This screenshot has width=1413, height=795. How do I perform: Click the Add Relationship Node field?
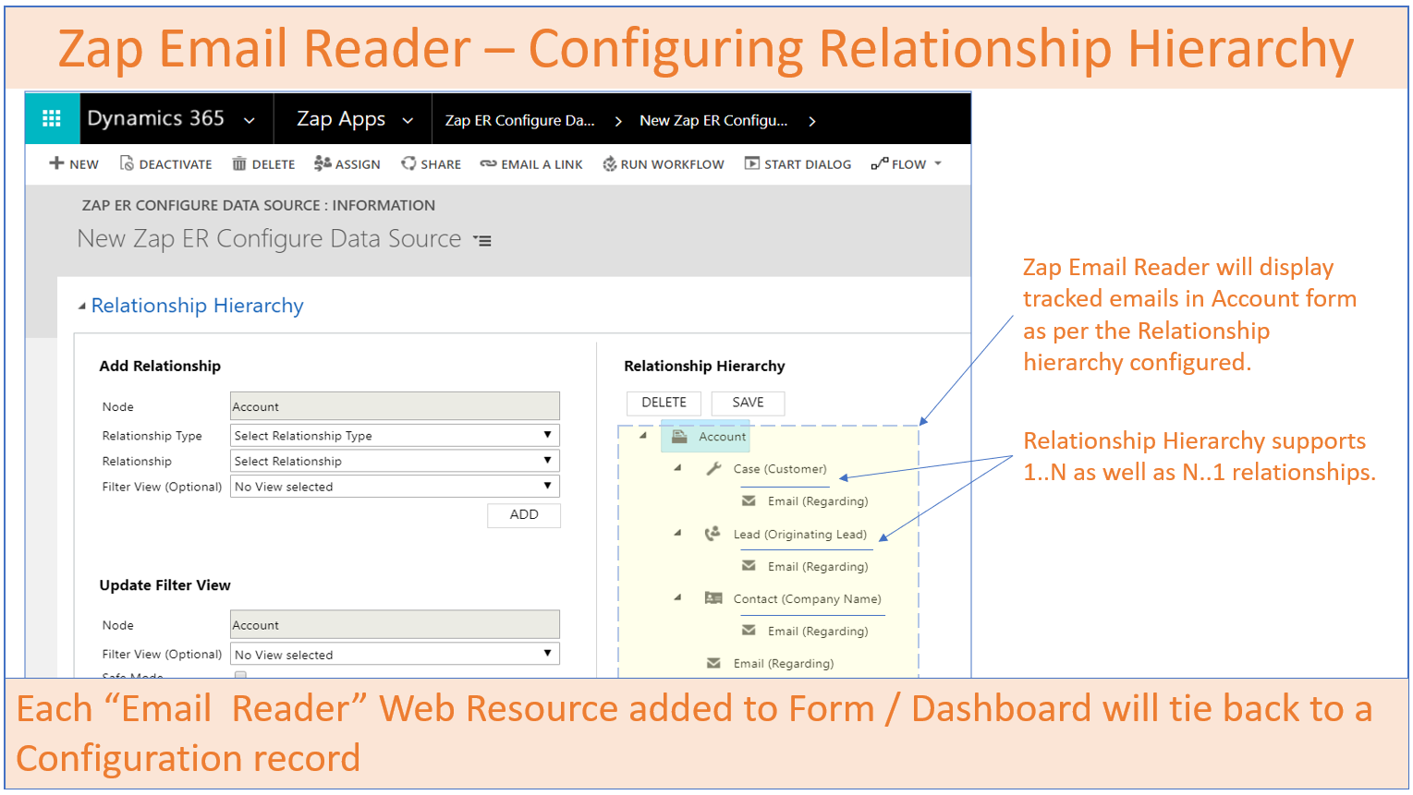point(395,406)
